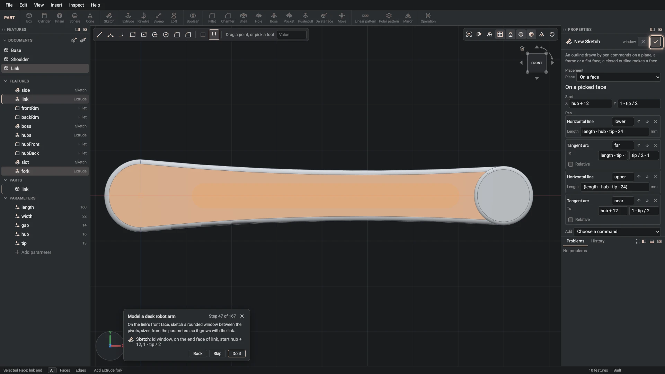The width and height of the screenshot is (665, 374).
Task: Select the line pen tool in sketch toolbar
Action: click(x=99, y=35)
